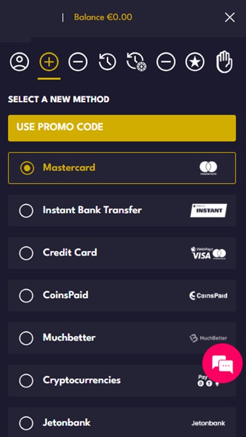Select the Credit Card radio button
Image resolution: width=246 pixels, height=437 pixels.
(26, 253)
